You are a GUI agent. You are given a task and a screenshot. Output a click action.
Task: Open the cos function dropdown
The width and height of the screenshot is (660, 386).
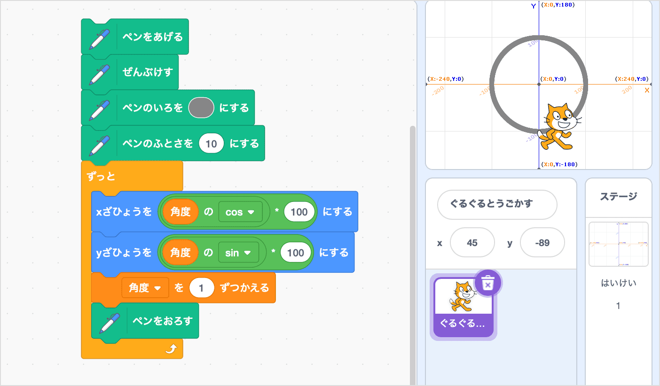pos(240,212)
